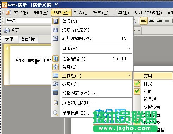Choose 幻灯片放映(W) F5 menu entry
Image resolution: width=173 pixels, height=134 pixels.
click(x=92, y=38)
